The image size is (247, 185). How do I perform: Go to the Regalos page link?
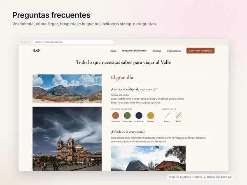pos(157,51)
